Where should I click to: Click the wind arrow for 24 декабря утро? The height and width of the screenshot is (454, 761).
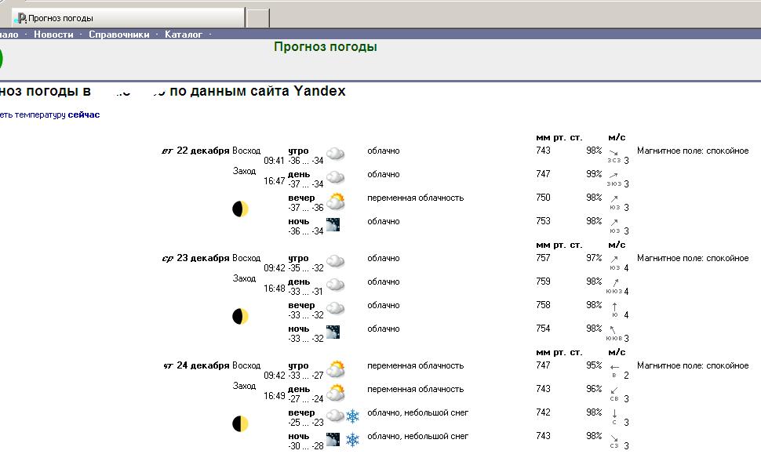[x=615, y=366]
